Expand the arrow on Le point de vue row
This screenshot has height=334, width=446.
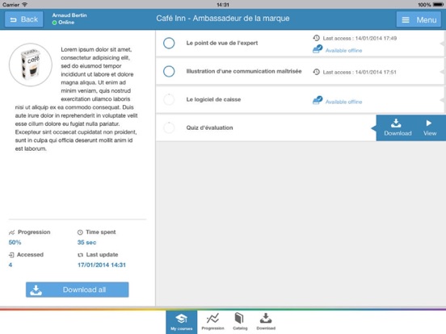[442, 44]
